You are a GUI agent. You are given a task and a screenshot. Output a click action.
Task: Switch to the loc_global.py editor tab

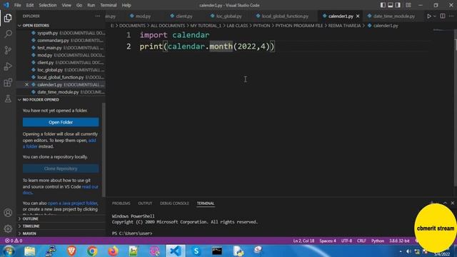[x=226, y=16]
